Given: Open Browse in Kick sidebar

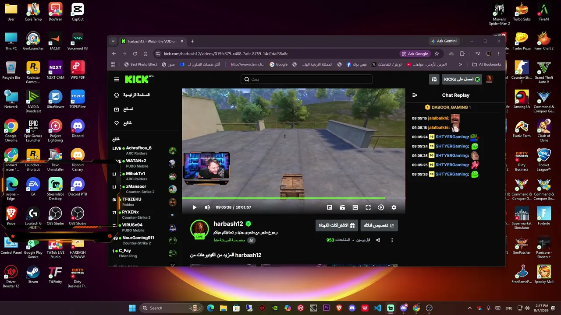Looking at the screenshot, I should 124,109.
